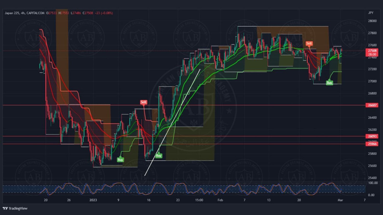Click the 26800 price axis tick
This screenshot has width=383, height=215.
tap(372, 93)
